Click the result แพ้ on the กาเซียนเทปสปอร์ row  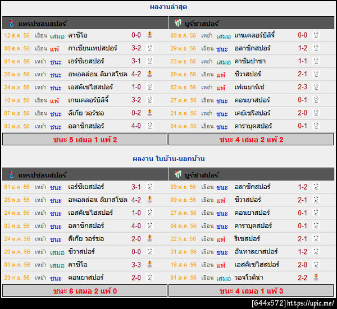[x=54, y=49]
